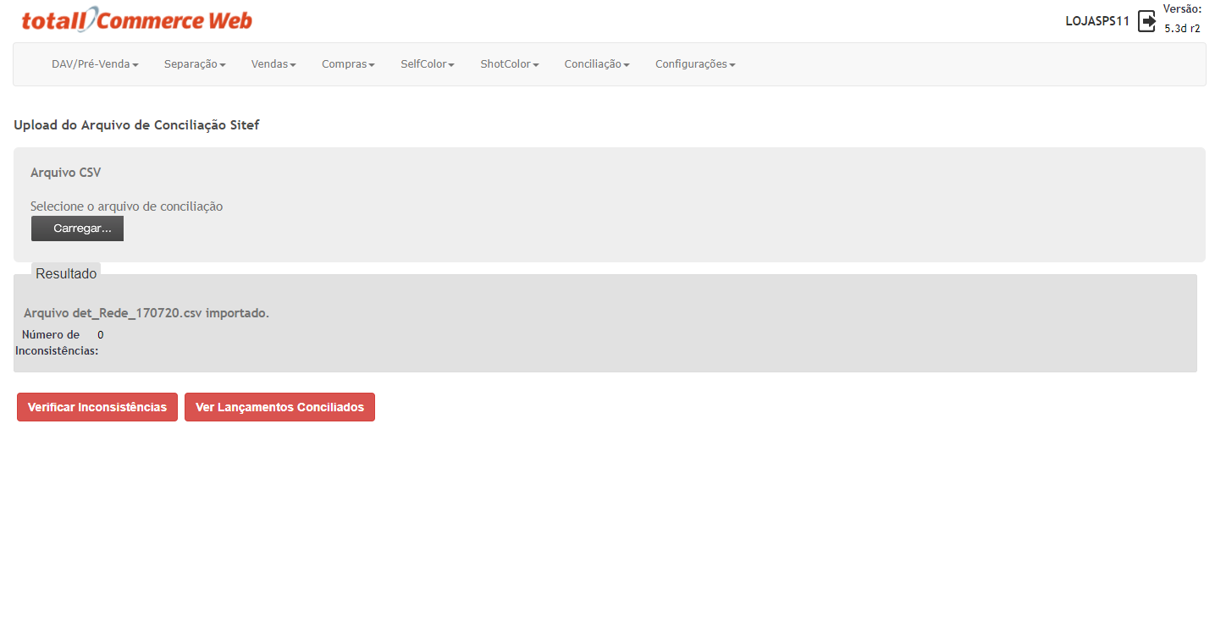
Task: Open the DAV/Pré-Venda dropdown menu
Action: point(95,64)
